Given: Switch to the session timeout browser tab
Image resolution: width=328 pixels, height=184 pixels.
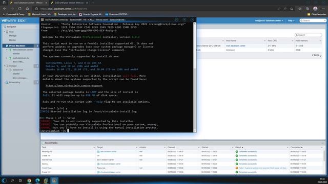Looking at the screenshot, I should point(69,3).
